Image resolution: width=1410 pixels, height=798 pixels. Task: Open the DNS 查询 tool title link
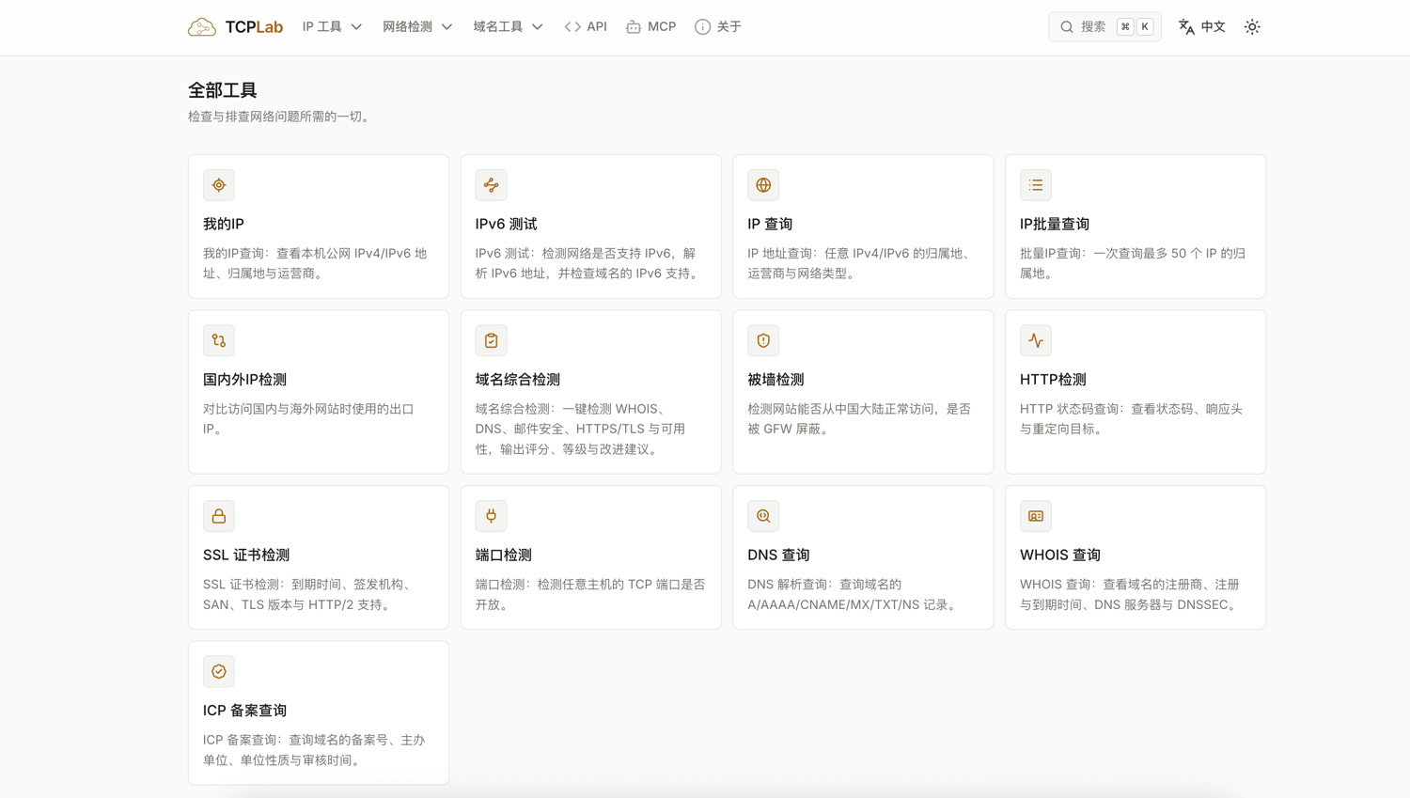tap(778, 555)
